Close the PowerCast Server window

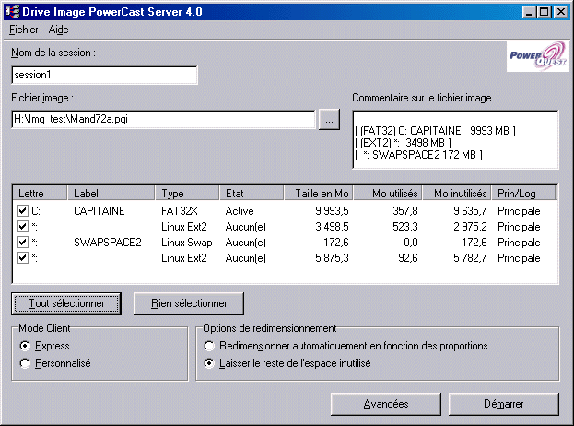pyautogui.click(x=560, y=12)
